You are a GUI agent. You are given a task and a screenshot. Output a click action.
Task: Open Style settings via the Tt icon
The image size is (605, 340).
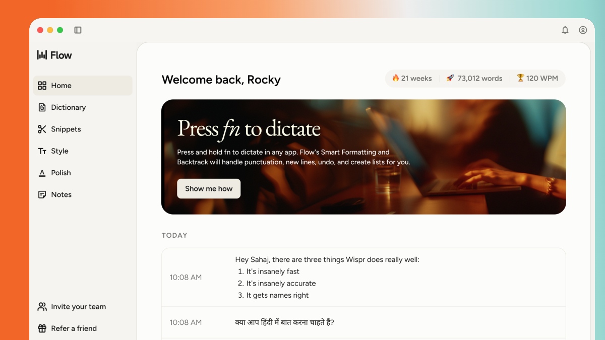pyautogui.click(x=42, y=151)
